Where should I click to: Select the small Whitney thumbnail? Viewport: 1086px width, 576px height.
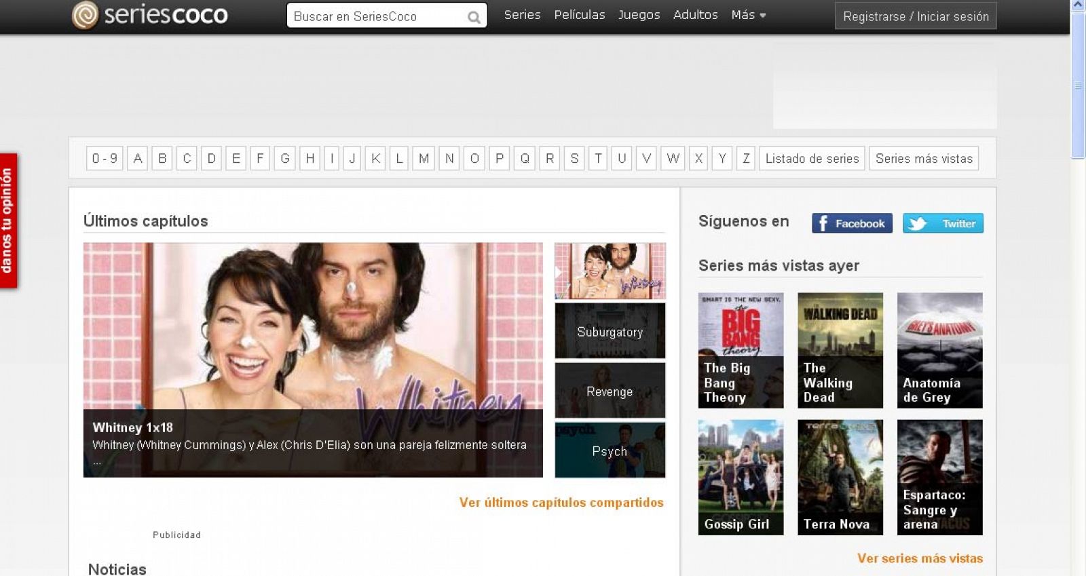pyautogui.click(x=610, y=271)
